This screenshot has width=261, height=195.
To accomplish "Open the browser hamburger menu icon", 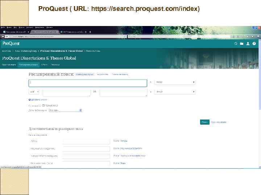I will (x=258, y=36).
